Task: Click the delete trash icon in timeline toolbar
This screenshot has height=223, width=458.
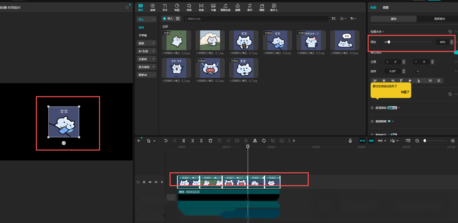Action: tap(210, 140)
